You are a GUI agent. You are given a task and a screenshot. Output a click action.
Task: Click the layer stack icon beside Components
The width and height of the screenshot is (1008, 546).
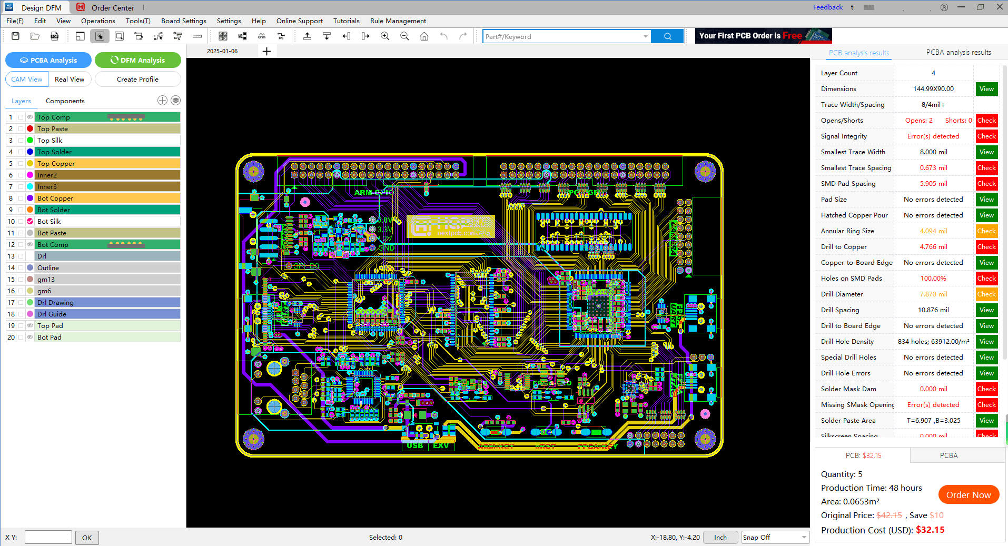[x=176, y=101]
